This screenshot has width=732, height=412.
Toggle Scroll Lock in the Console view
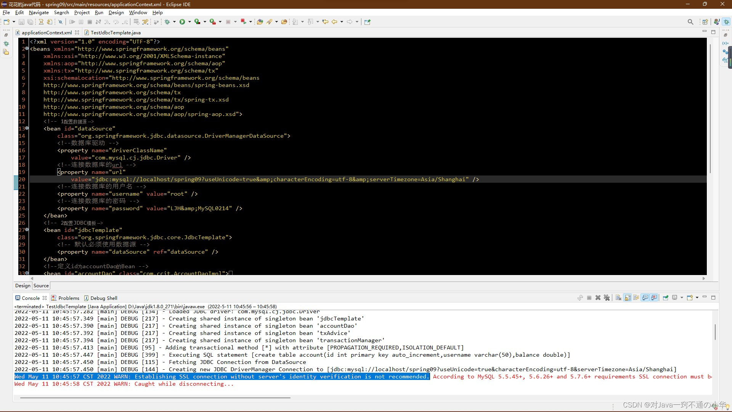(x=626, y=298)
